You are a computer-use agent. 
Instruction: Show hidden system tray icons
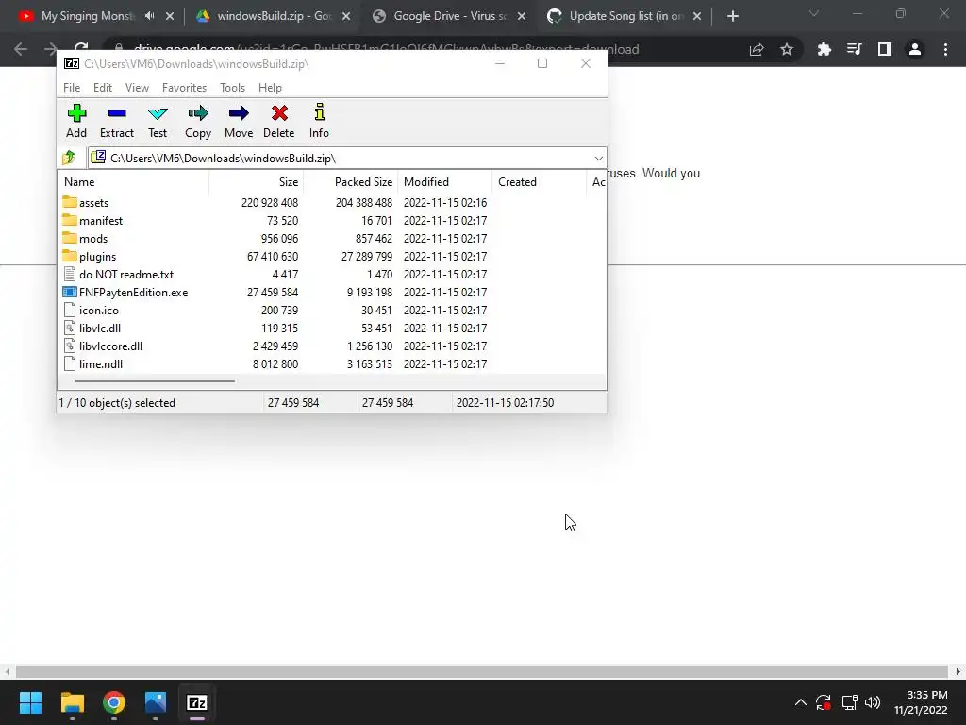[800, 702]
